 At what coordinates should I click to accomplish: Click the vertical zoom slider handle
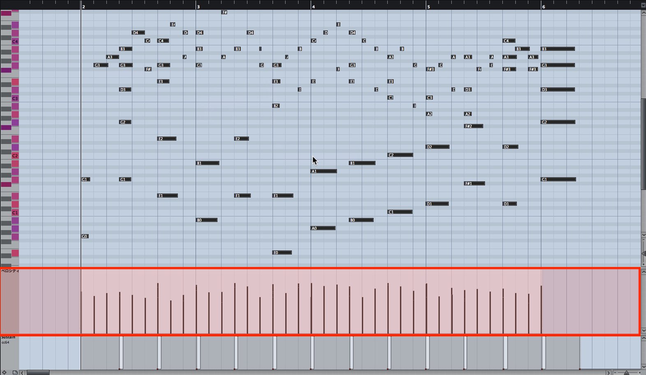pos(644,253)
